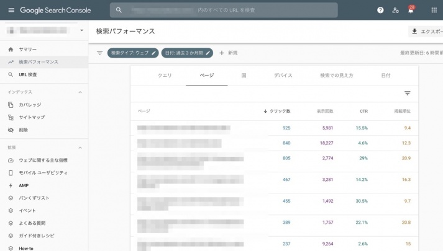Open サマリー in the sidebar
This screenshot has height=251, width=443.
coord(28,50)
